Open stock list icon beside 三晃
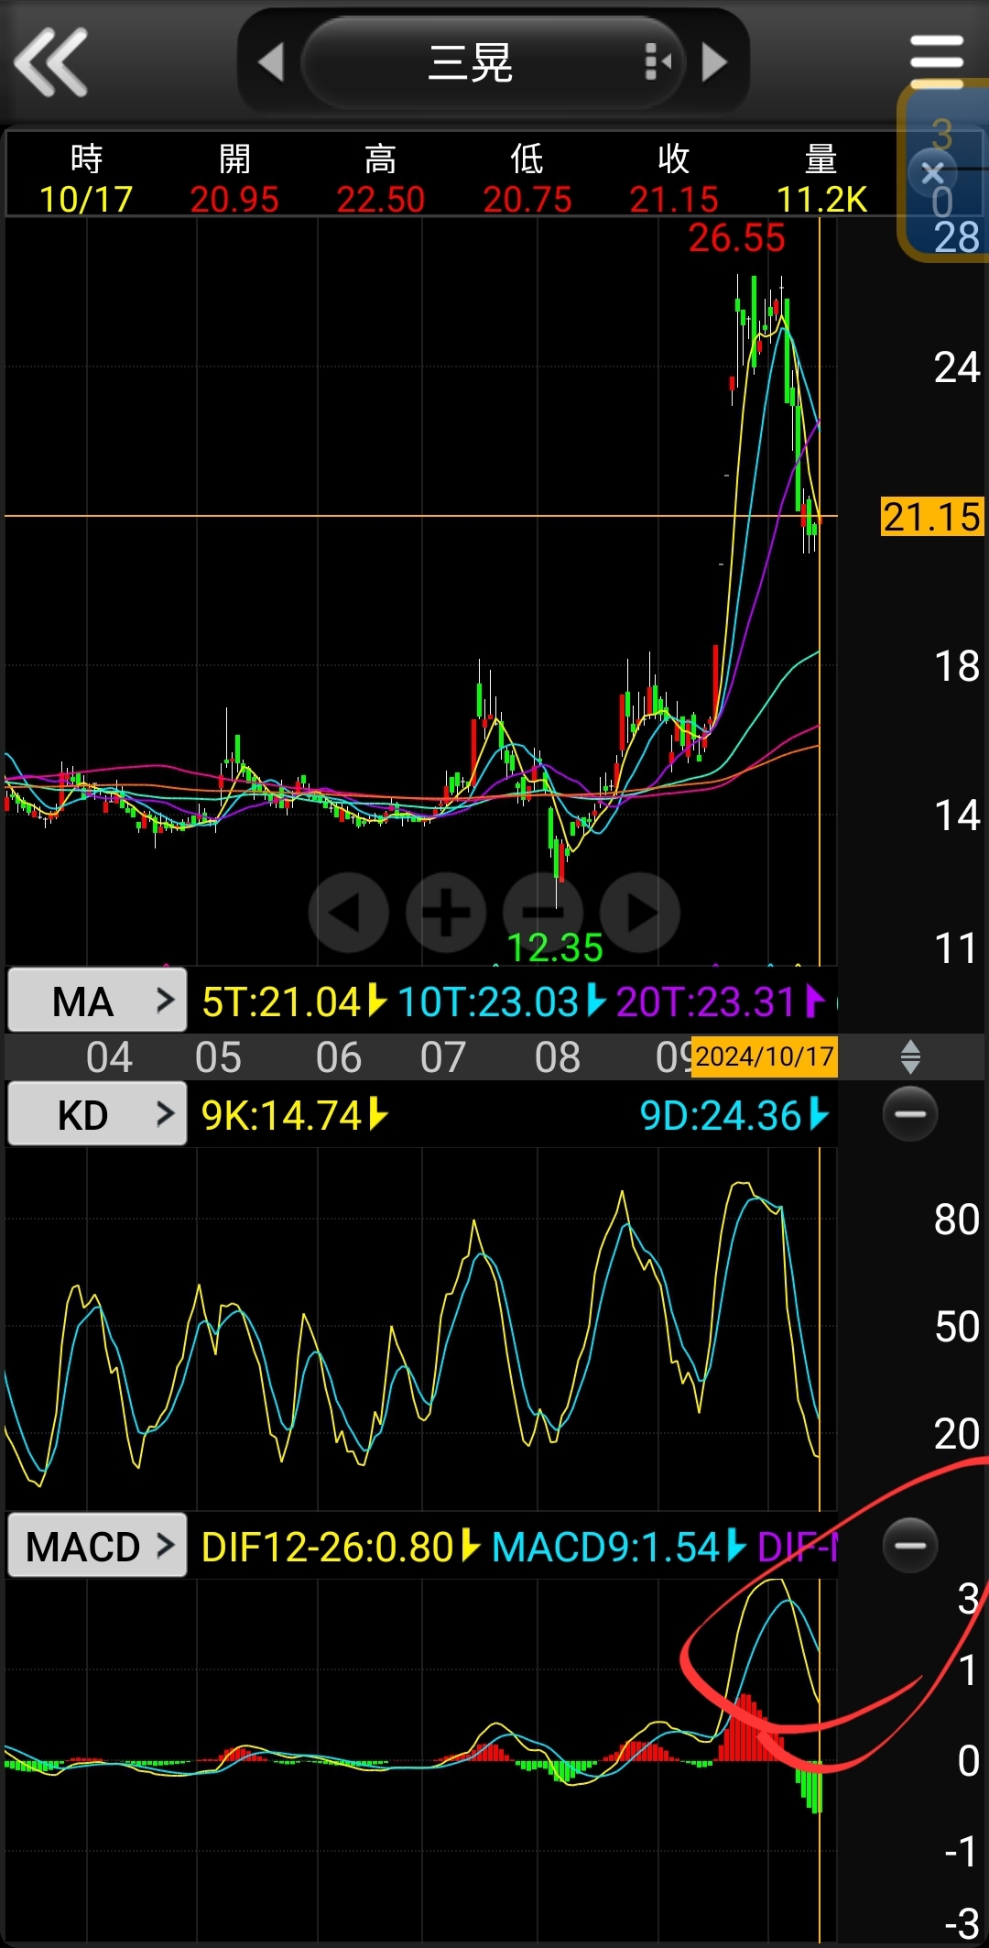This screenshot has height=1948, width=989. pyautogui.click(x=658, y=62)
